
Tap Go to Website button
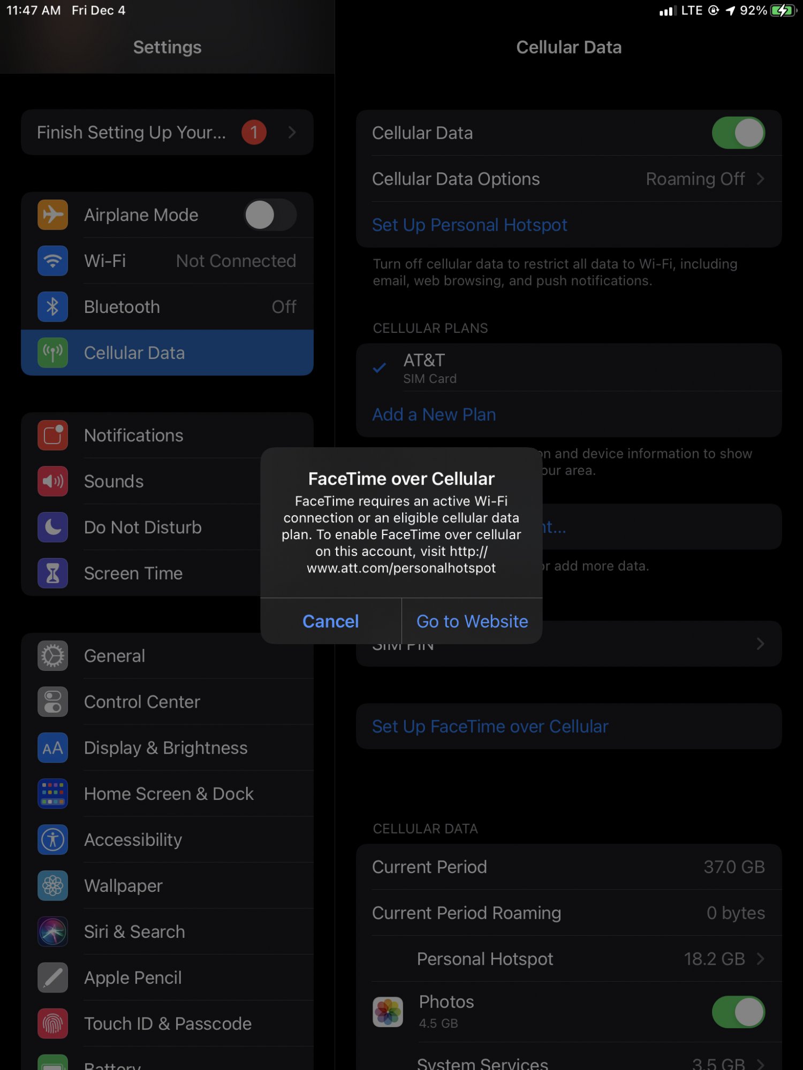(472, 621)
